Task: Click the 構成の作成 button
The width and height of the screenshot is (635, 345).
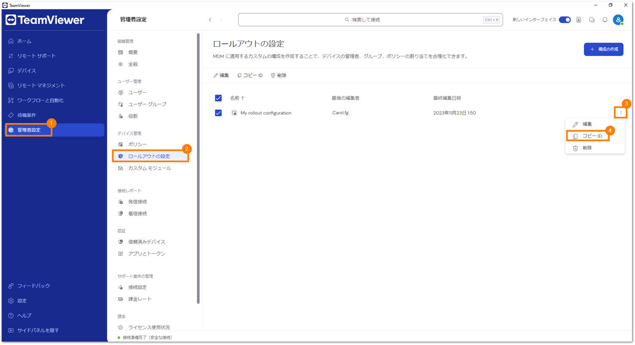Action: click(603, 49)
